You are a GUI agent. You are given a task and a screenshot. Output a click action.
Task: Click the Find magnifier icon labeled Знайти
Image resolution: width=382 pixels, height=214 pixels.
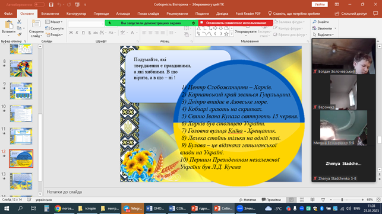pyautogui.click(x=321, y=22)
